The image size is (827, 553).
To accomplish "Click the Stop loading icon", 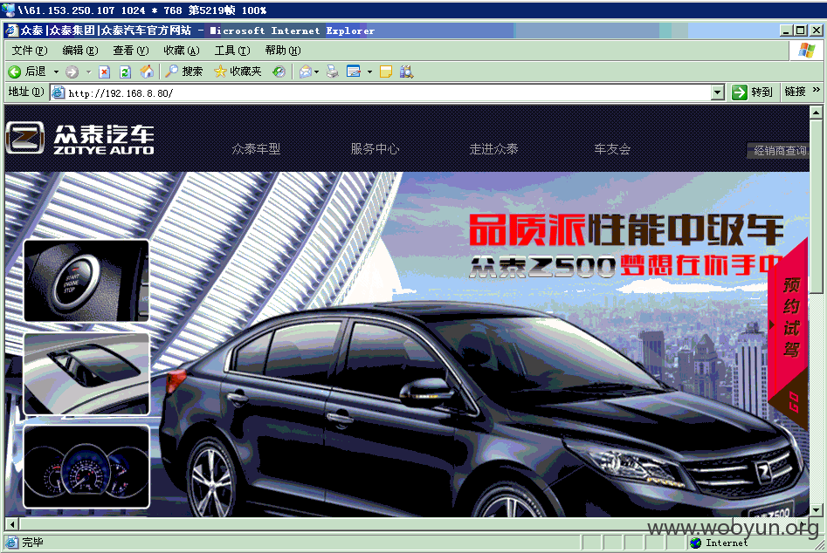I will (x=105, y=72).
